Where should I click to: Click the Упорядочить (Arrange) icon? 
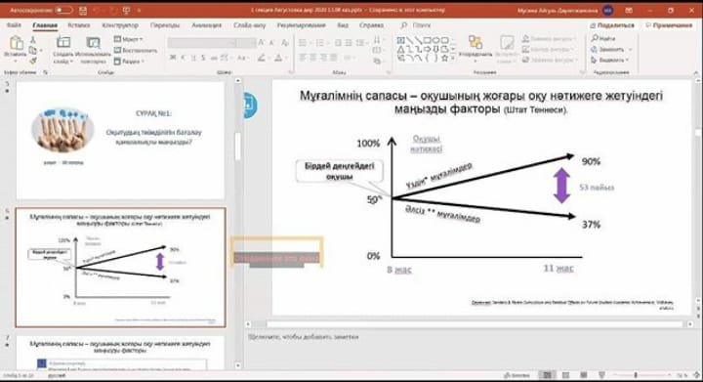[x=476, y=43]
